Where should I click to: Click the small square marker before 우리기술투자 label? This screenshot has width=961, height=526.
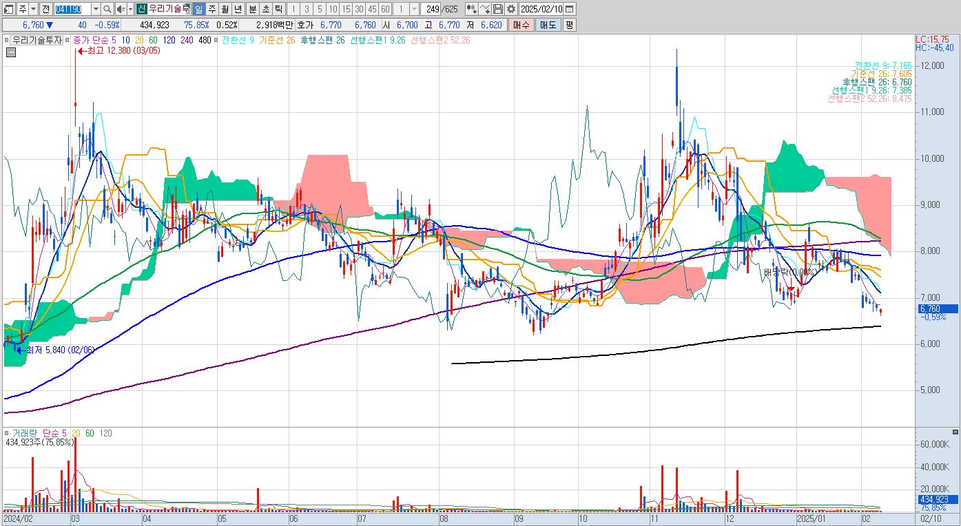tap(7, 40)
